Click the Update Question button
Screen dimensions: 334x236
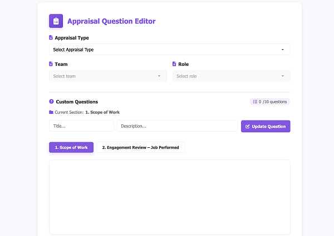(266, 126)
